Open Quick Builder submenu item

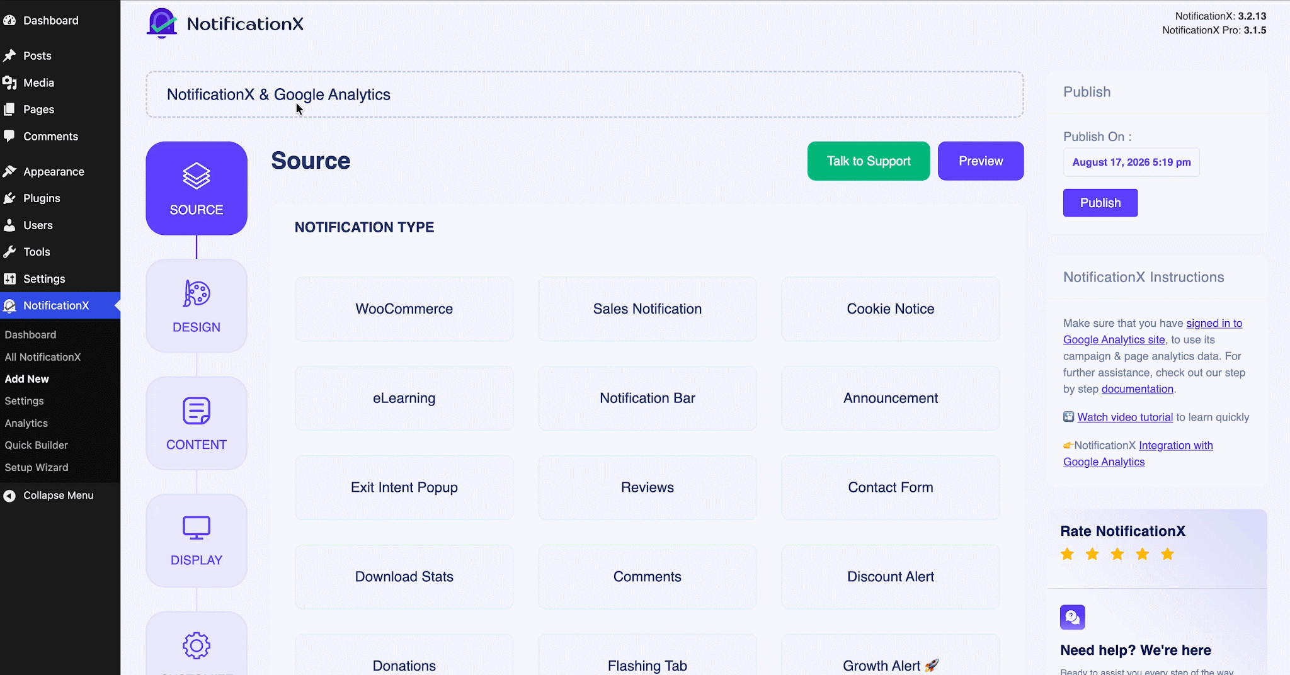[37, 445]
